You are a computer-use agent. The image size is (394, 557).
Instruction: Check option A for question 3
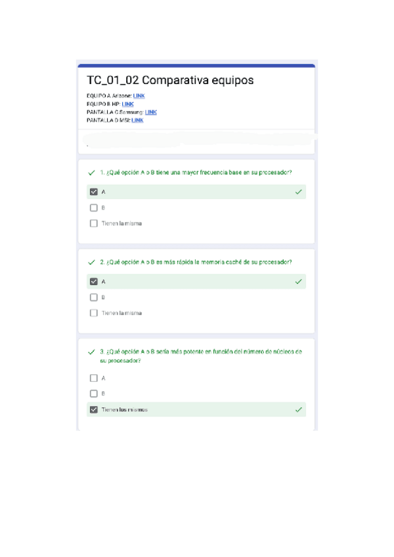[x=93, y=378]
